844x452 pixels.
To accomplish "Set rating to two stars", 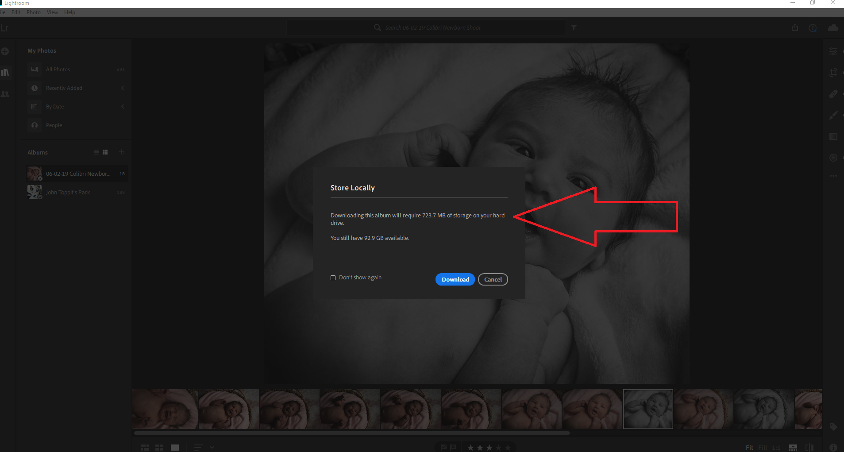I will [480, 448].
